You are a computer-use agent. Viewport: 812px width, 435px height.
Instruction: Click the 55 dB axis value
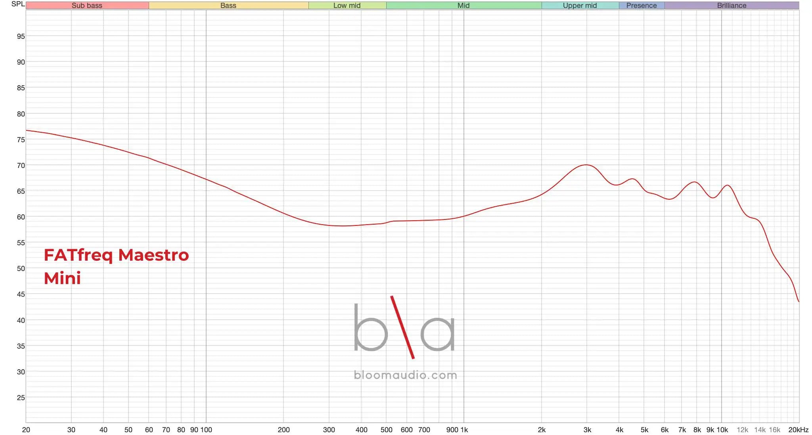21,243
